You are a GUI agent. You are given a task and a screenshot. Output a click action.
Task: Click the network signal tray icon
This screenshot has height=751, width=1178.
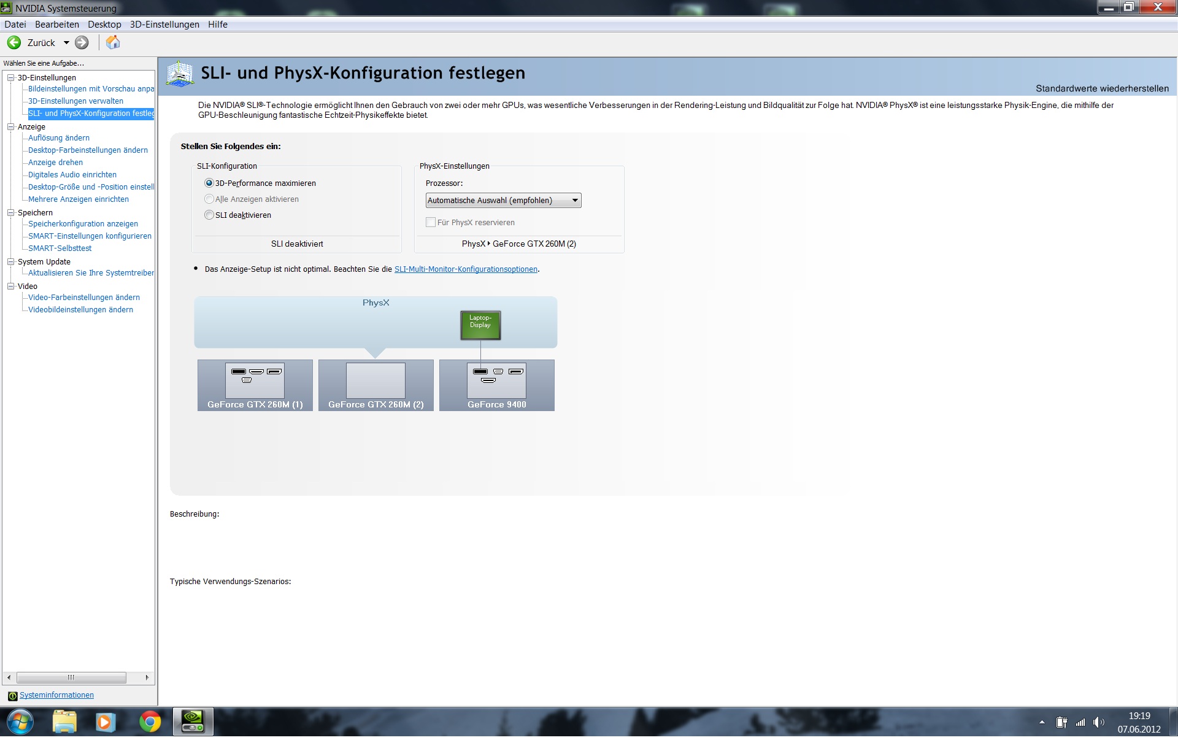click(1080, 722)
